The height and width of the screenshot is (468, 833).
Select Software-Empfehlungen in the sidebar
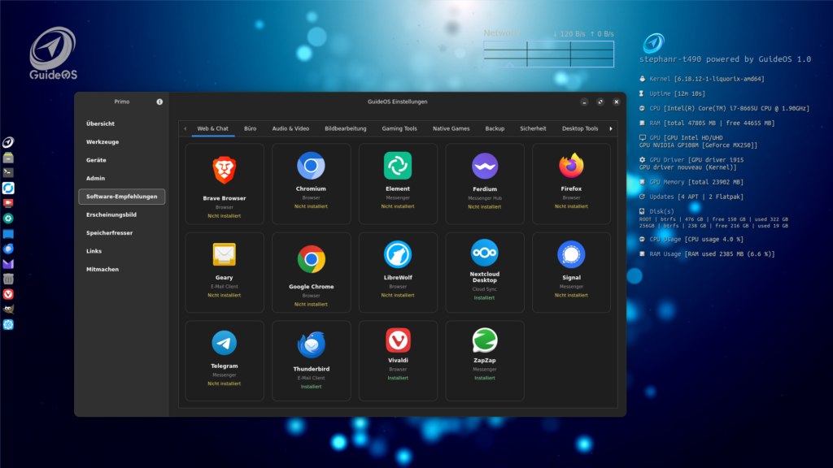pos(122,197)
